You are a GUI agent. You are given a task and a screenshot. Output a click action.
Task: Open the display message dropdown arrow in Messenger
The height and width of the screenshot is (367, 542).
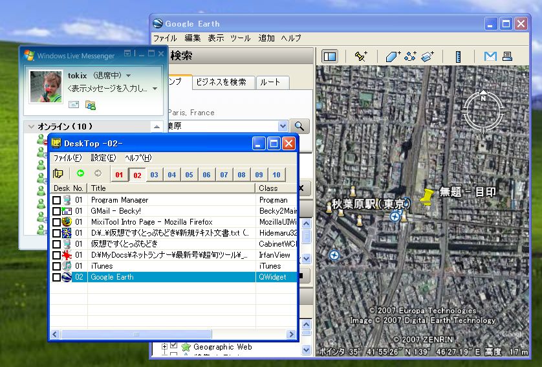(x=155, y=89)
